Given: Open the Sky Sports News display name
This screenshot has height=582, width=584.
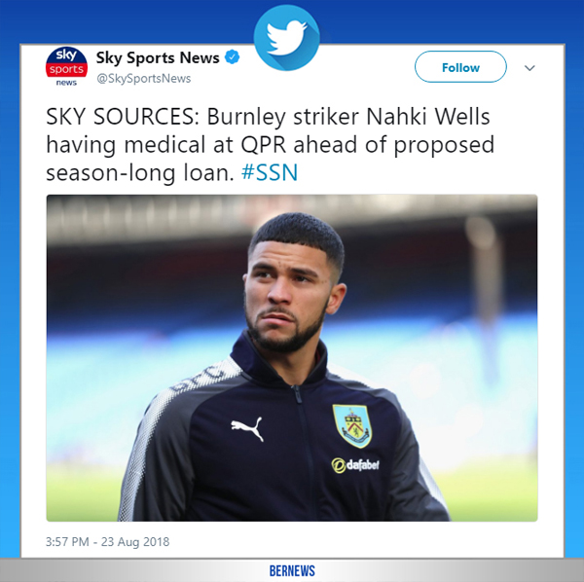Looking at the screenshot, I should (x=158, y=57).
